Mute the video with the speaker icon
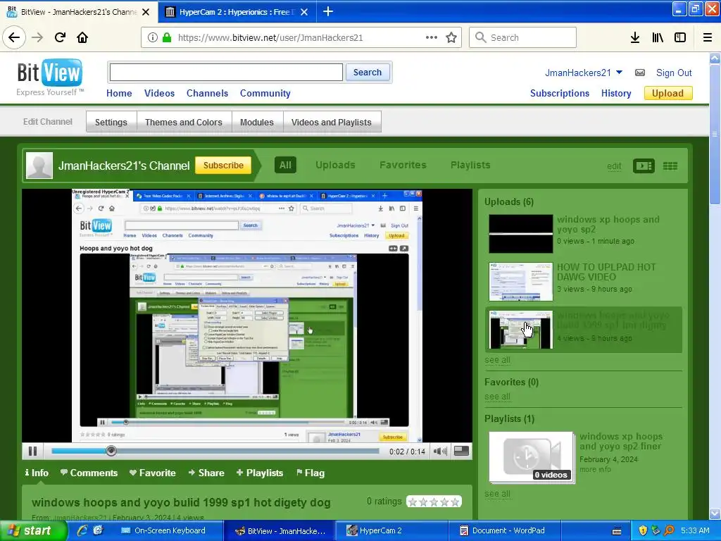The image size is (721, 541). [x=440, y=452]
